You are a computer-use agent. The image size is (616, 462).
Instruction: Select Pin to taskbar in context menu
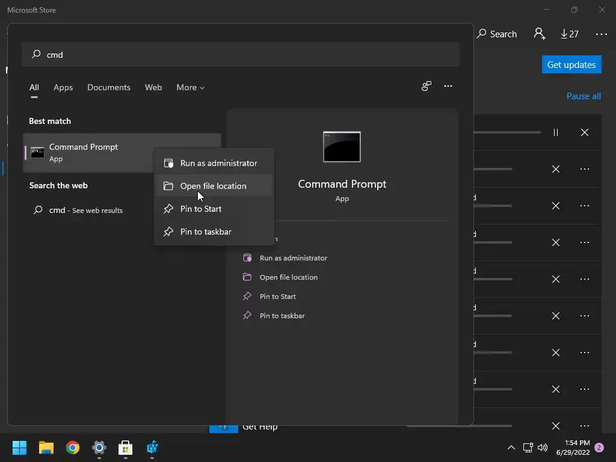pos(214,232)
